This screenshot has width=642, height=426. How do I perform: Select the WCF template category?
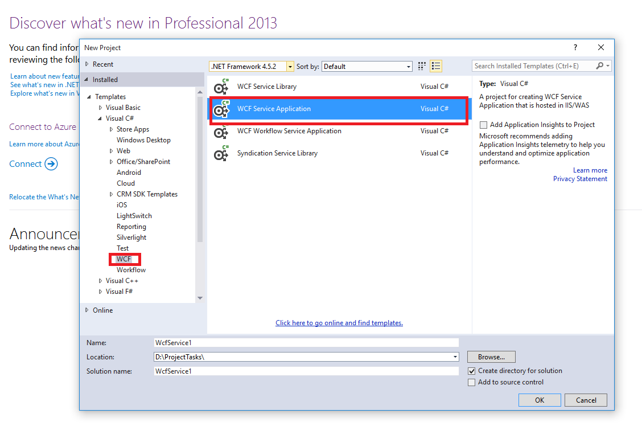[x=124, y=259]
